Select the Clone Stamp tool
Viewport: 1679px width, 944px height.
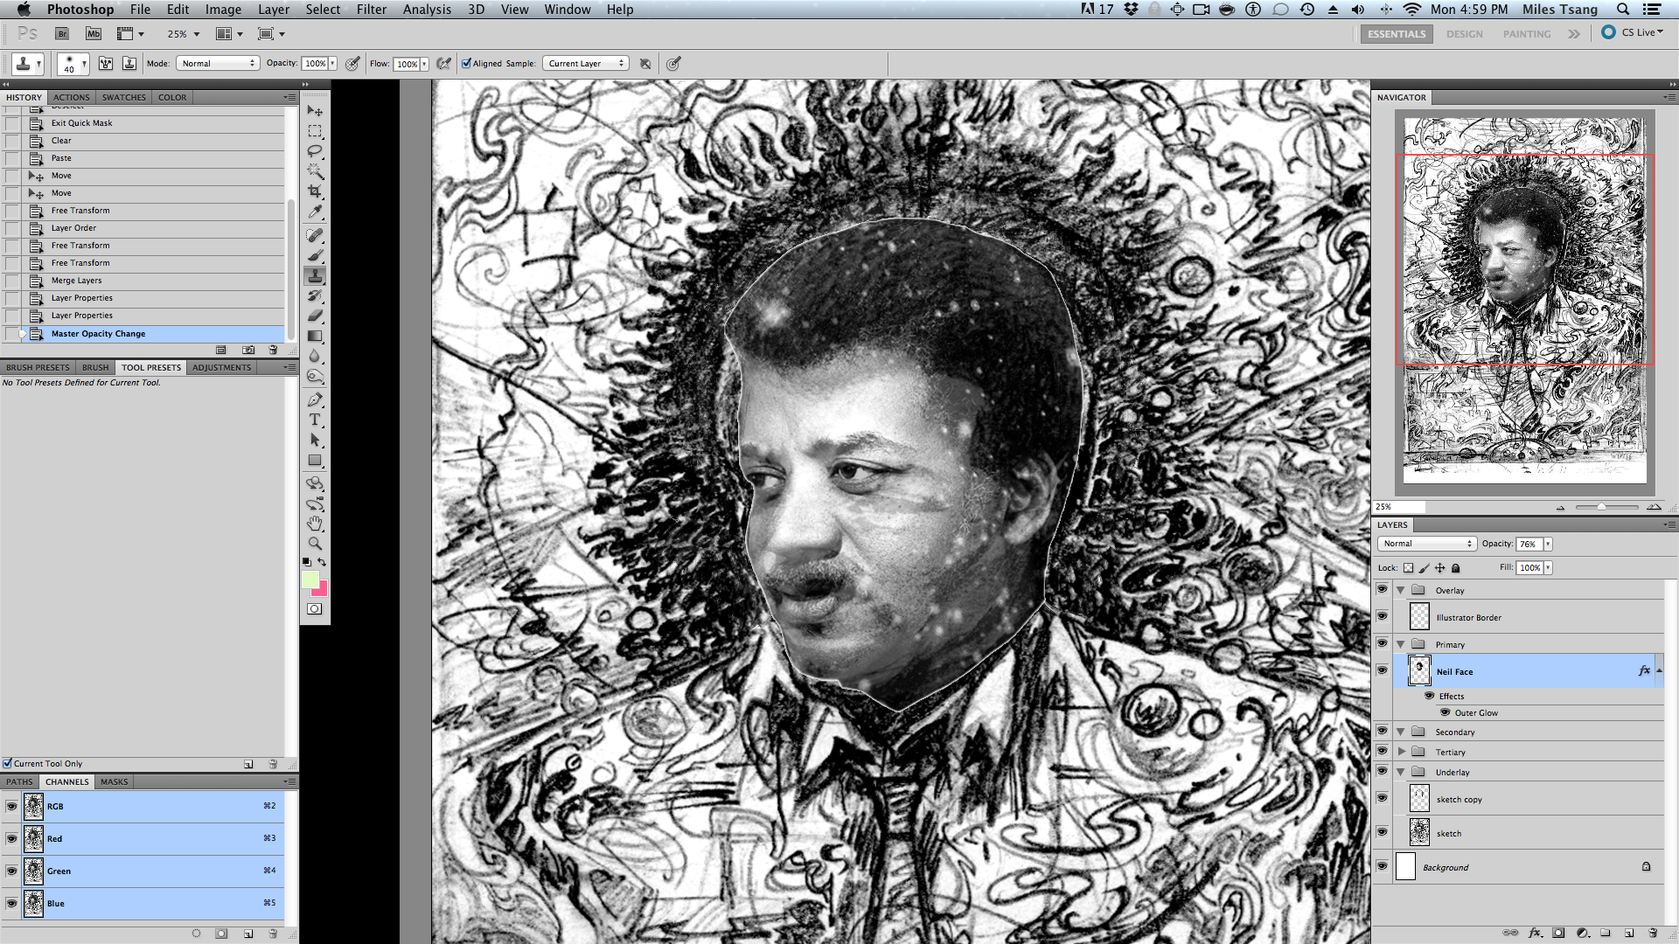(x=315, y=275)
